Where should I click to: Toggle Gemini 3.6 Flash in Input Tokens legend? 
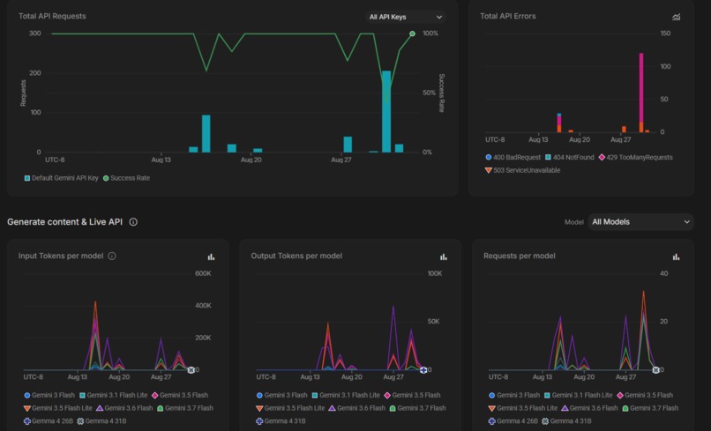pyautogui.click(x=124, y=408)
